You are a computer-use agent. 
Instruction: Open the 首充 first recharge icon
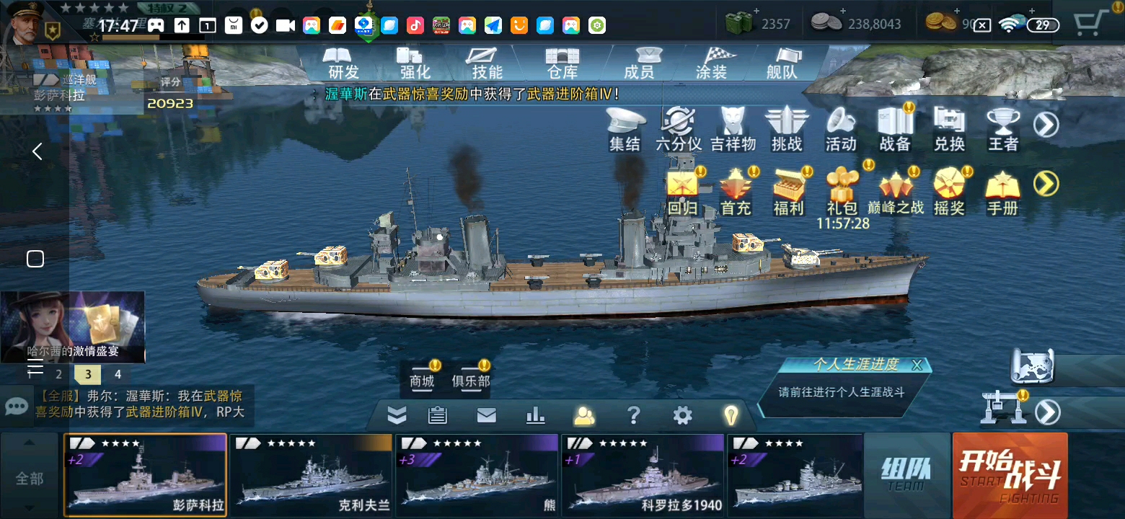736,192
